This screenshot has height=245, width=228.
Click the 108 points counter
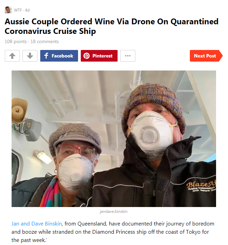[16, 41]
